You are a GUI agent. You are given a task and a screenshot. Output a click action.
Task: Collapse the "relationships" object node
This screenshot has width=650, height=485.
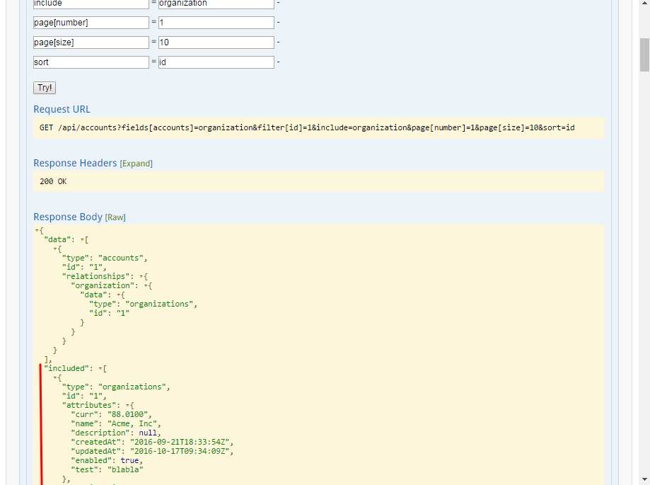point(141,276)
